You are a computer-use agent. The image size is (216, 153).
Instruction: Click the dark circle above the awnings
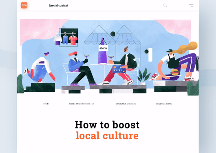(112, 34)
